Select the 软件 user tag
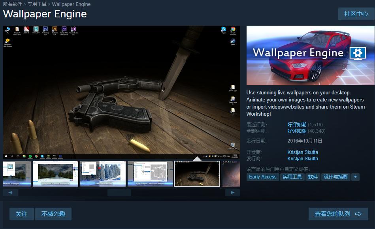The width and height of the screenshot is (375, 229). (313, 177)
